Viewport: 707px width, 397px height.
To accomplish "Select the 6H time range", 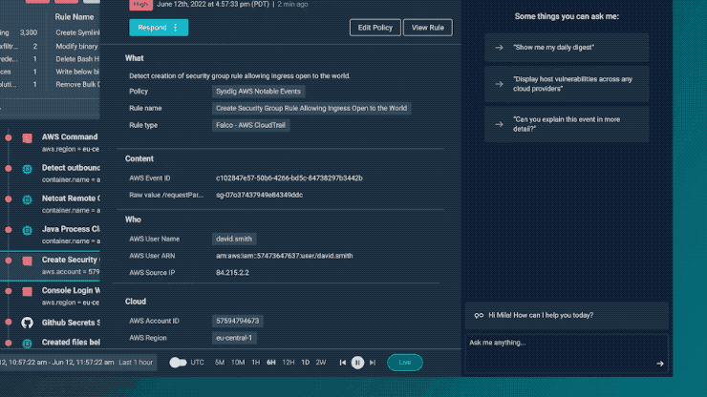I will (x=271, y=363).
